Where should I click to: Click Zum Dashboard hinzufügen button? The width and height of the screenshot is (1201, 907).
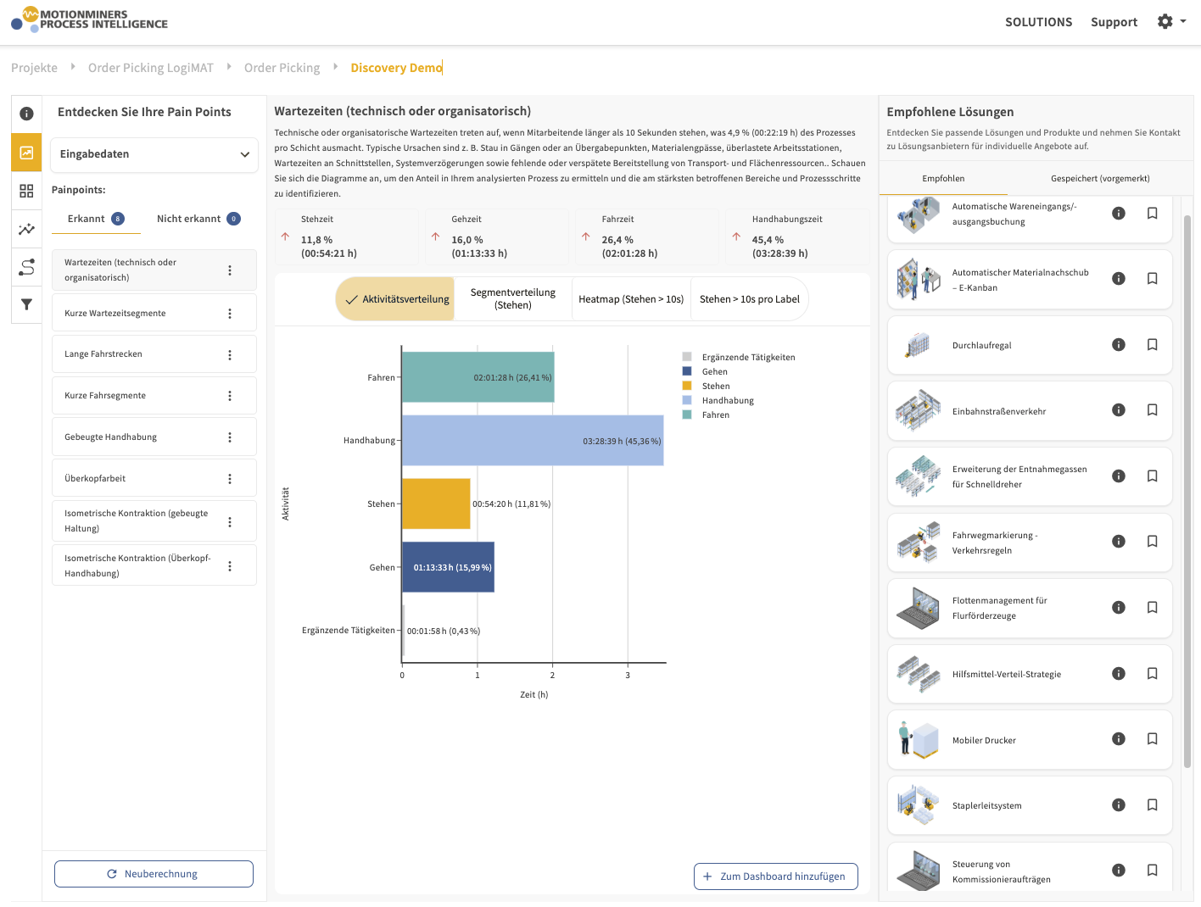pyautogui.click(x=775, y=876)
